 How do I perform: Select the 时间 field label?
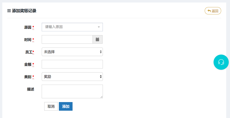click(28, 40)
